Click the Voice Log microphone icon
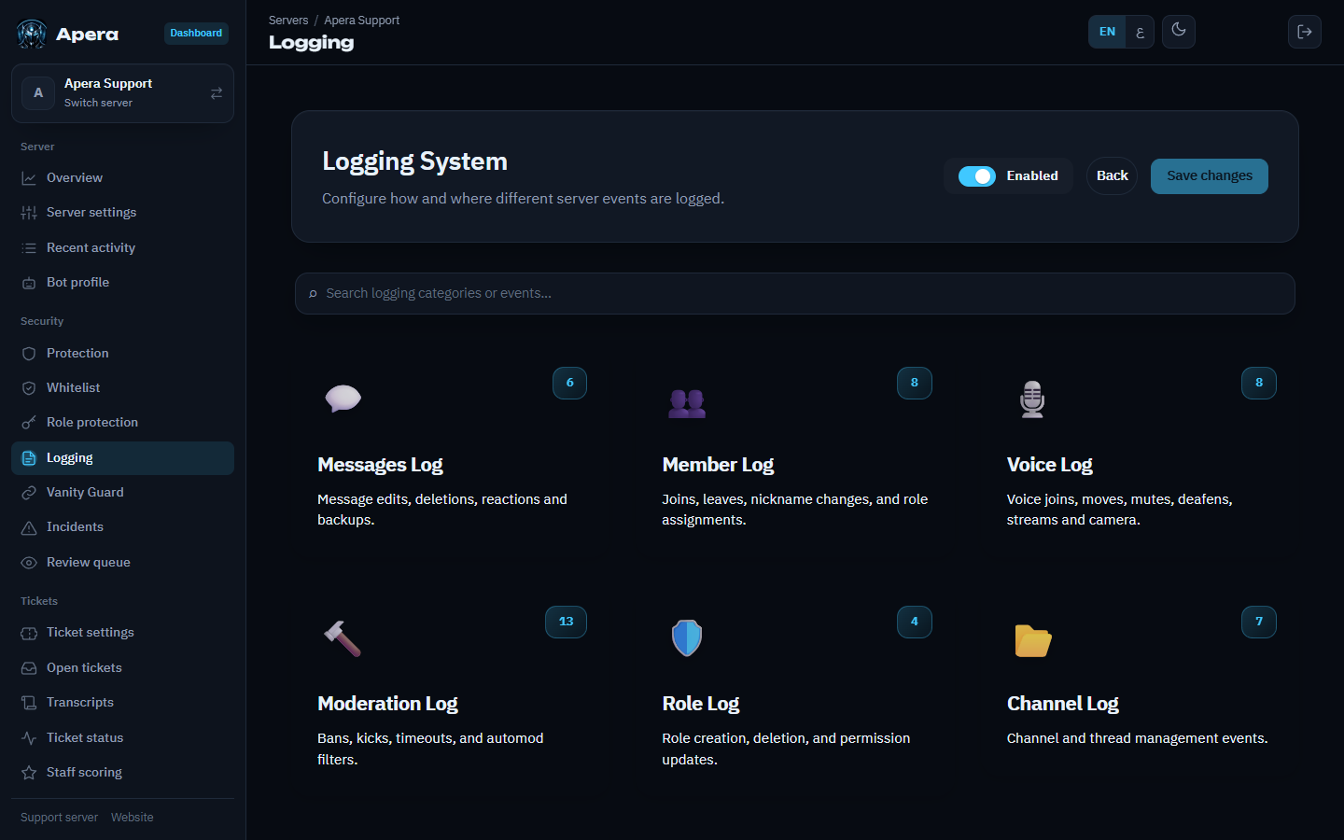 [1032, 399]
